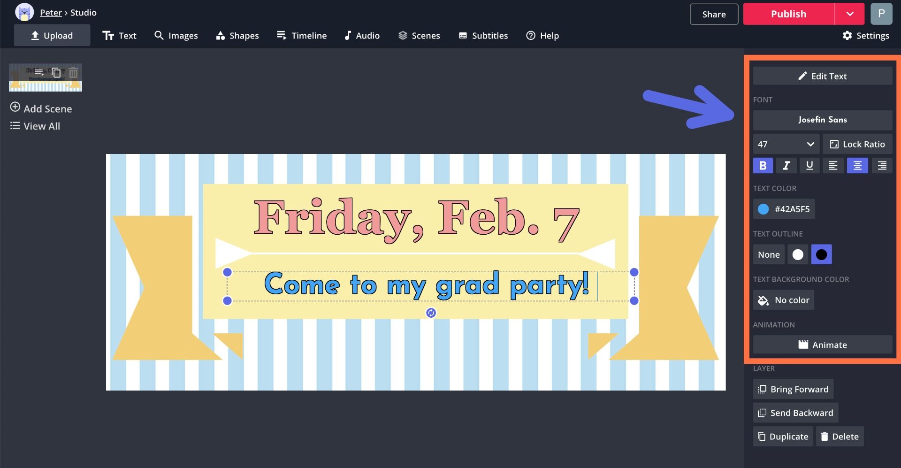901x468 pixels.
Task: Click the cat profile avatar icon
Action: [24, 12]
